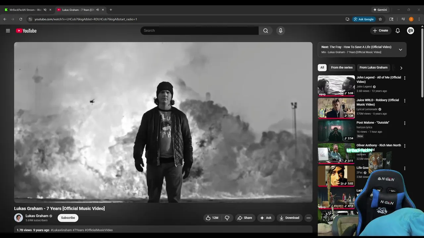Image resolution: width=424 pixels, height=238 pixels.
Task: Dislike the video with thumbs down
Action: click(x=227, y=218)
